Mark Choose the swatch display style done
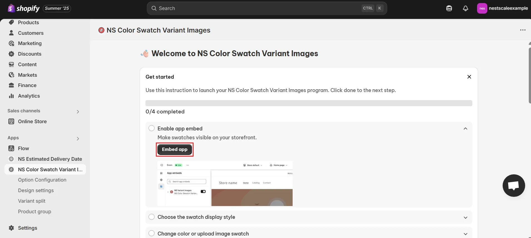 tap(152, 217)
